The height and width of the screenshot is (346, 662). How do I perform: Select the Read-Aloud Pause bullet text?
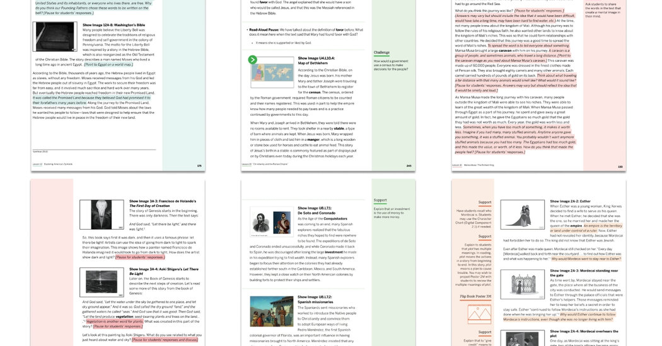click(x=296, y=31)
